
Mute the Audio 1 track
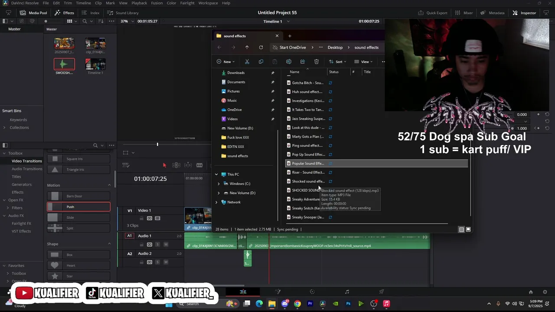166,244
